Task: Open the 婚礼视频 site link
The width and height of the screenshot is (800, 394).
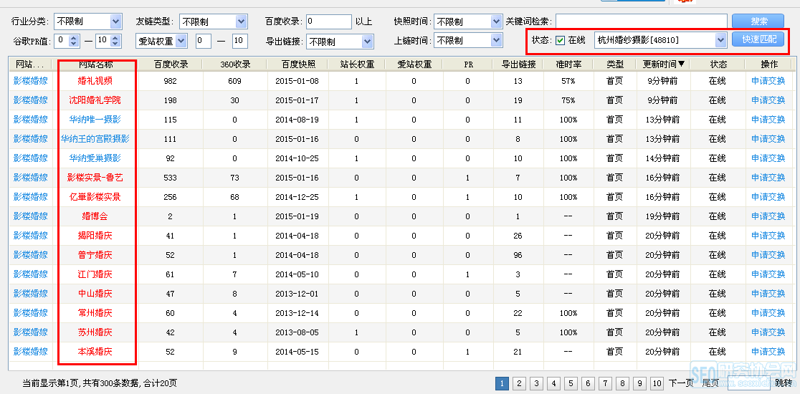Action: tap(95, 81)
